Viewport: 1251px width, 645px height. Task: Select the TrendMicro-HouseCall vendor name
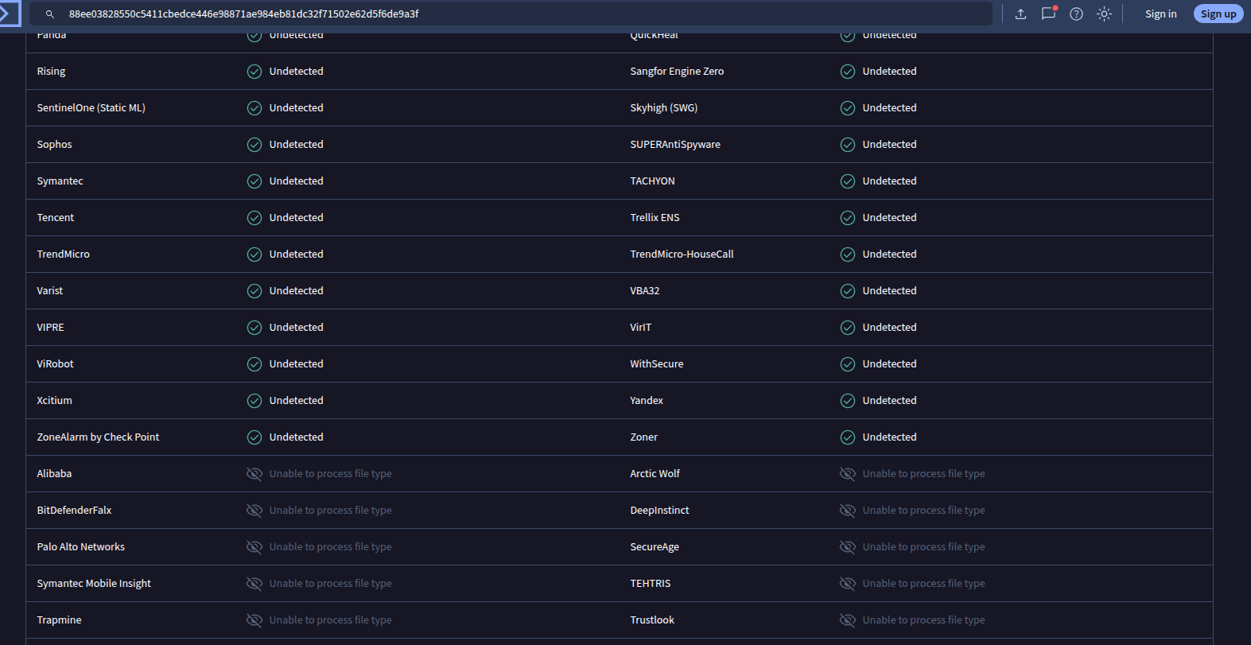(682, 255)
